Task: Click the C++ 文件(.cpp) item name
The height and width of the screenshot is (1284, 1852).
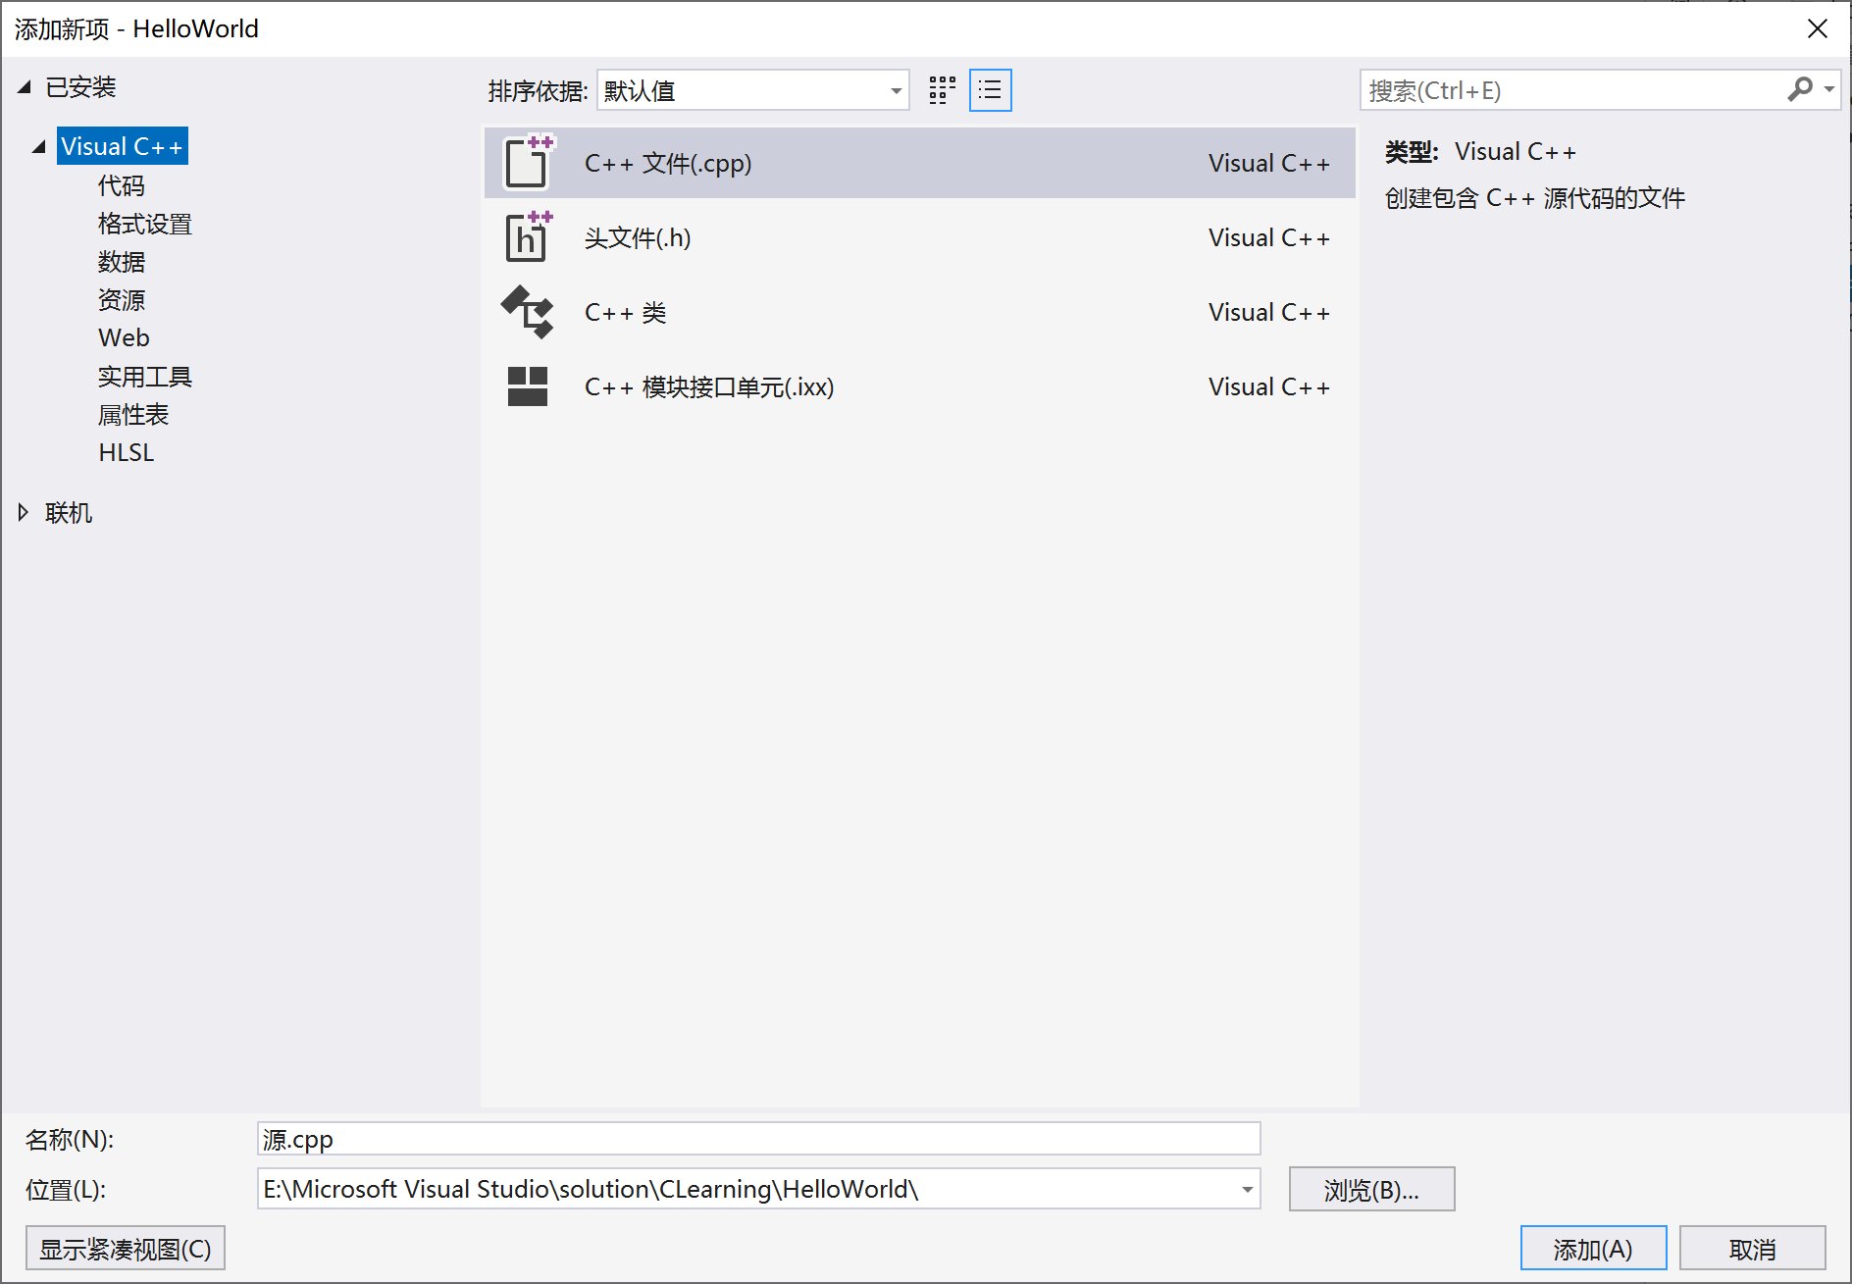Action: click(668, 163)
